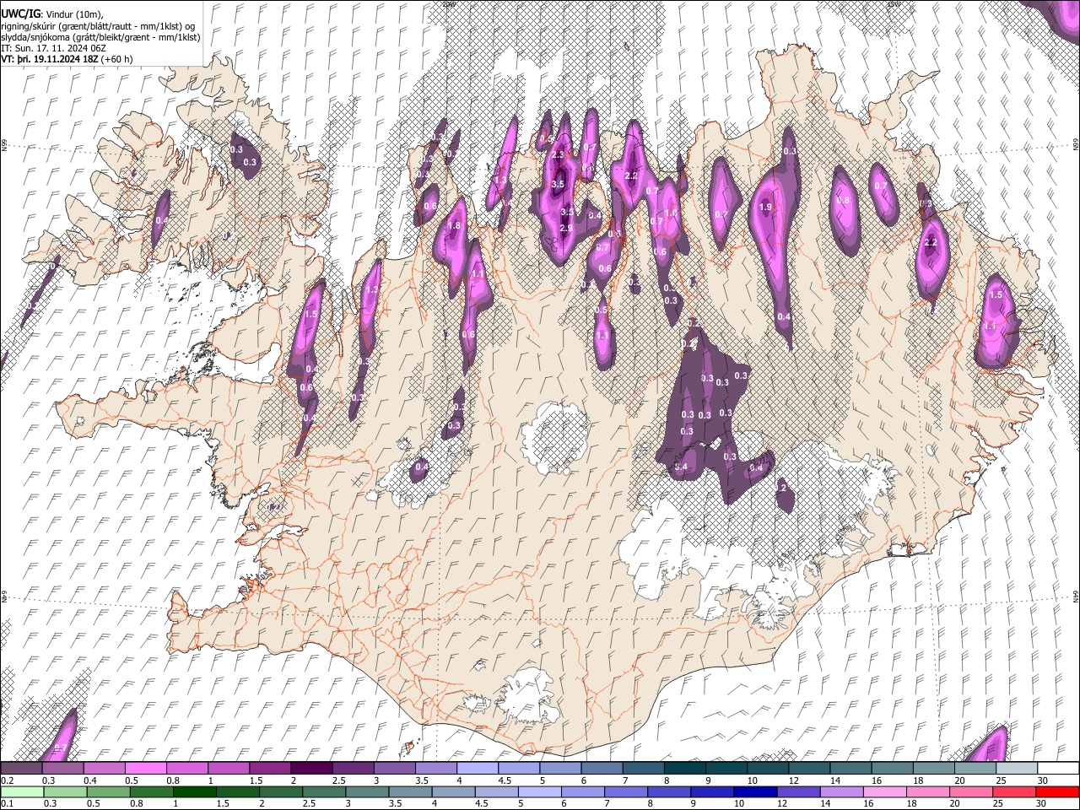Click the '1.9' snowfall value on the map
This screenshot has height=810, width=1080.
(x=766, y=208)
